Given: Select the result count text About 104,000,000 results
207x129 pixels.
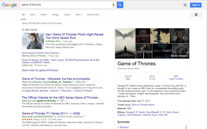Looking at the screenshot, I should pos(42,23).
